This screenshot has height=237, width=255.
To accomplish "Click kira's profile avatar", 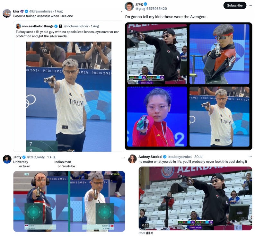I will pyautogui.click(x=7, y=13).
